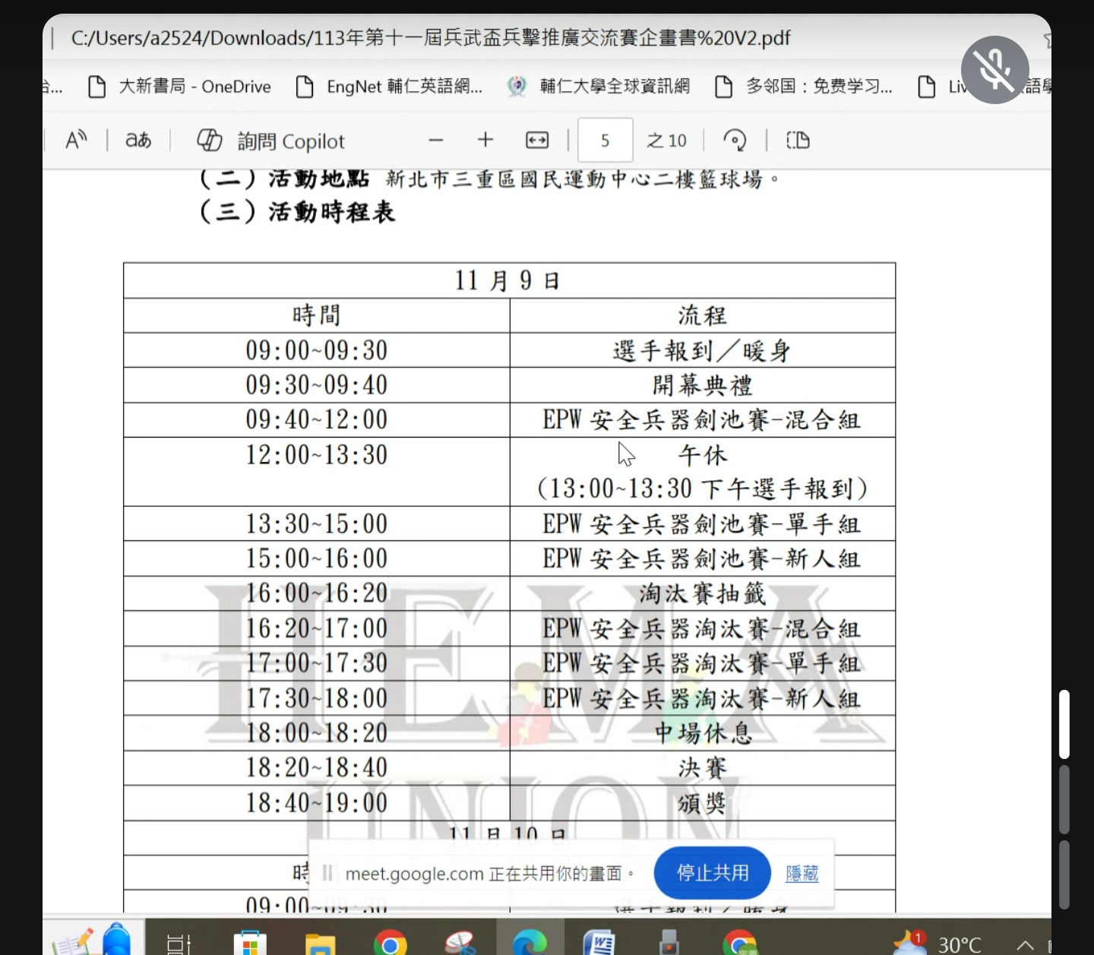The width and height of the screenshot is (1094, 955).
Task: Click the 停止共用 stop sharing button
Action: coord(712,873)
